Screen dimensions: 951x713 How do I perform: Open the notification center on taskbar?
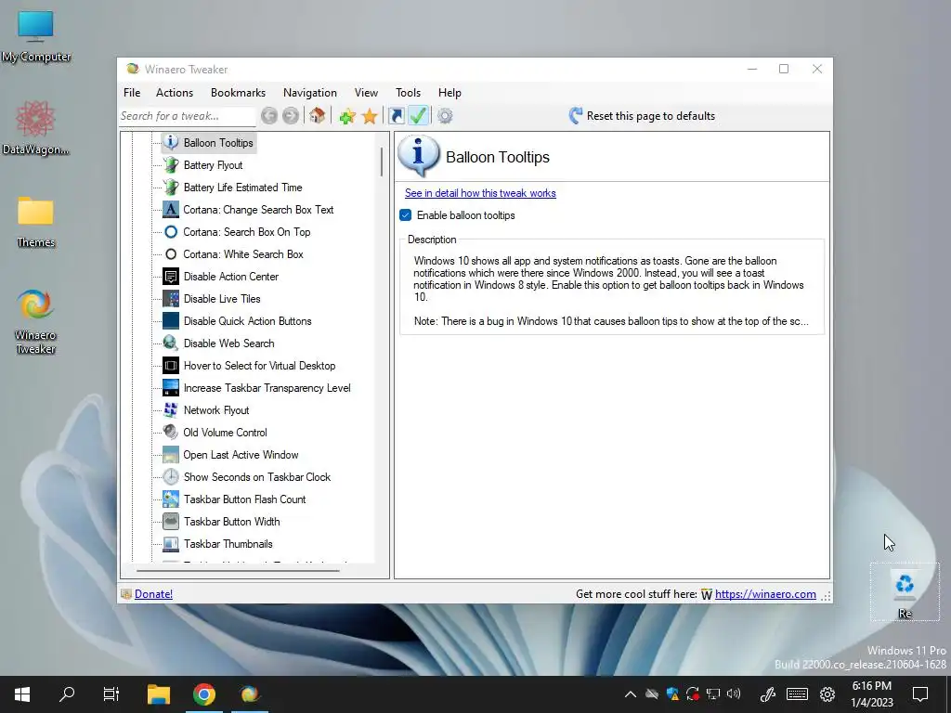(x=920, y=694)
